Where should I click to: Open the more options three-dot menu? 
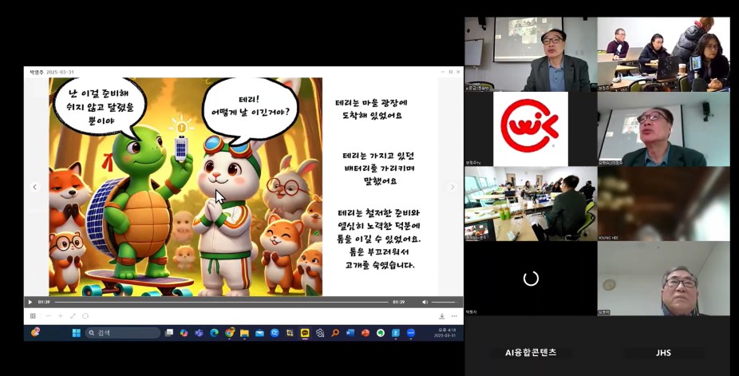(454, 316)
